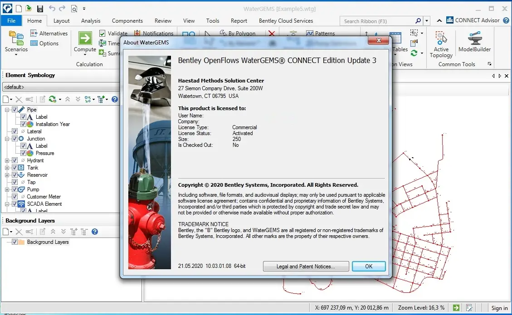This screenshot has height=315, width=512.
Task: Click in the Search Ribbon (F3) field
Action: click(x=377, y=21)
